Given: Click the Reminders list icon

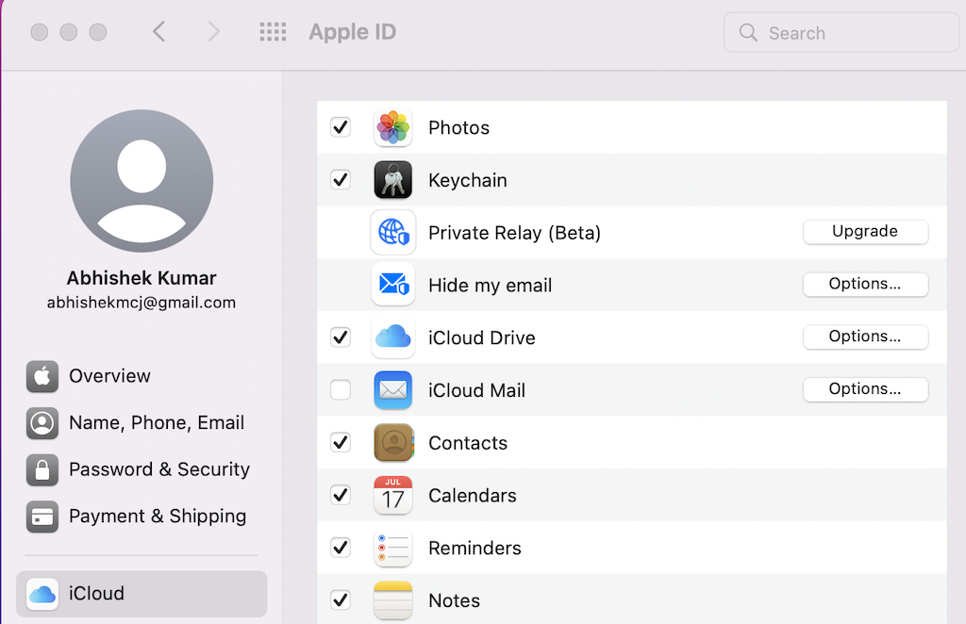Looking at the screenshot, I should (393, 547).
